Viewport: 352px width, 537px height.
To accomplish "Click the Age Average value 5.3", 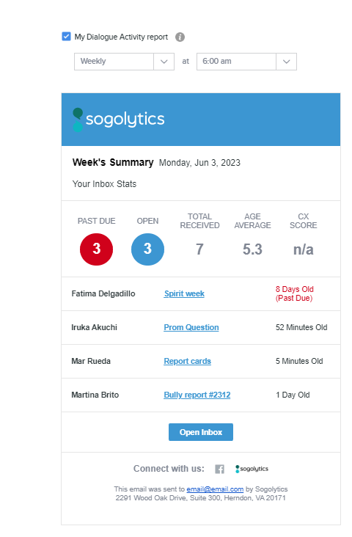I will point(252,249).
